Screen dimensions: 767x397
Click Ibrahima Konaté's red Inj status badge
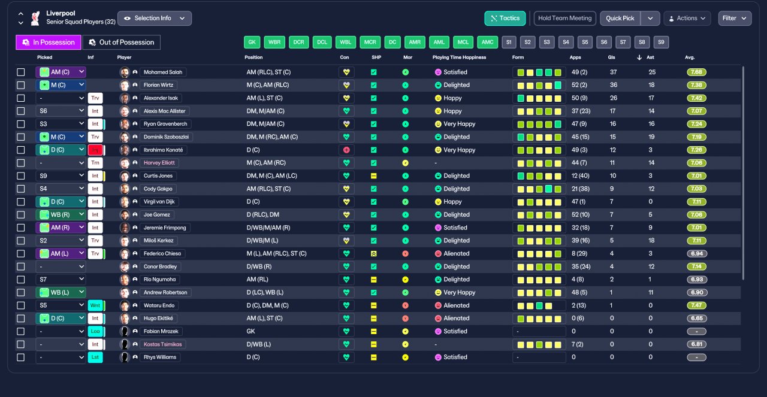point(95,150)
